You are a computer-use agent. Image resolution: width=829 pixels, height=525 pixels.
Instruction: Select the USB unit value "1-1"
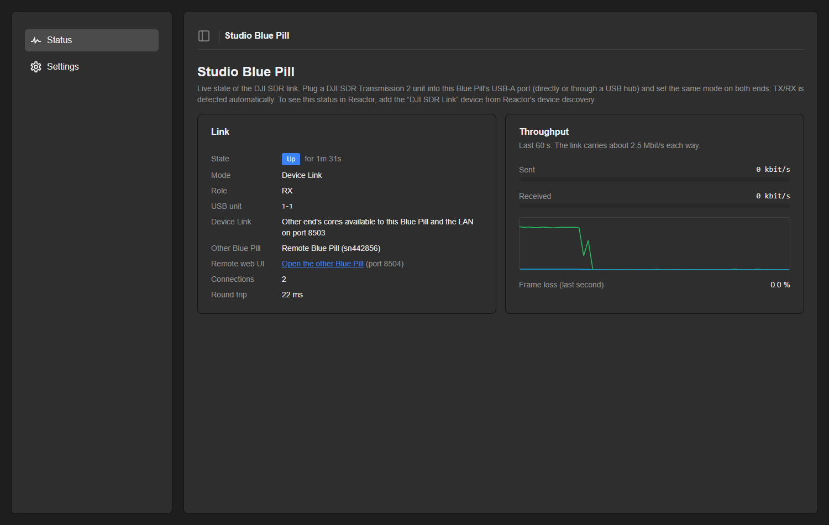[x=287, y=206]
